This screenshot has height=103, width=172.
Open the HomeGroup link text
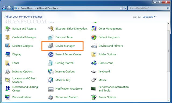106,63
